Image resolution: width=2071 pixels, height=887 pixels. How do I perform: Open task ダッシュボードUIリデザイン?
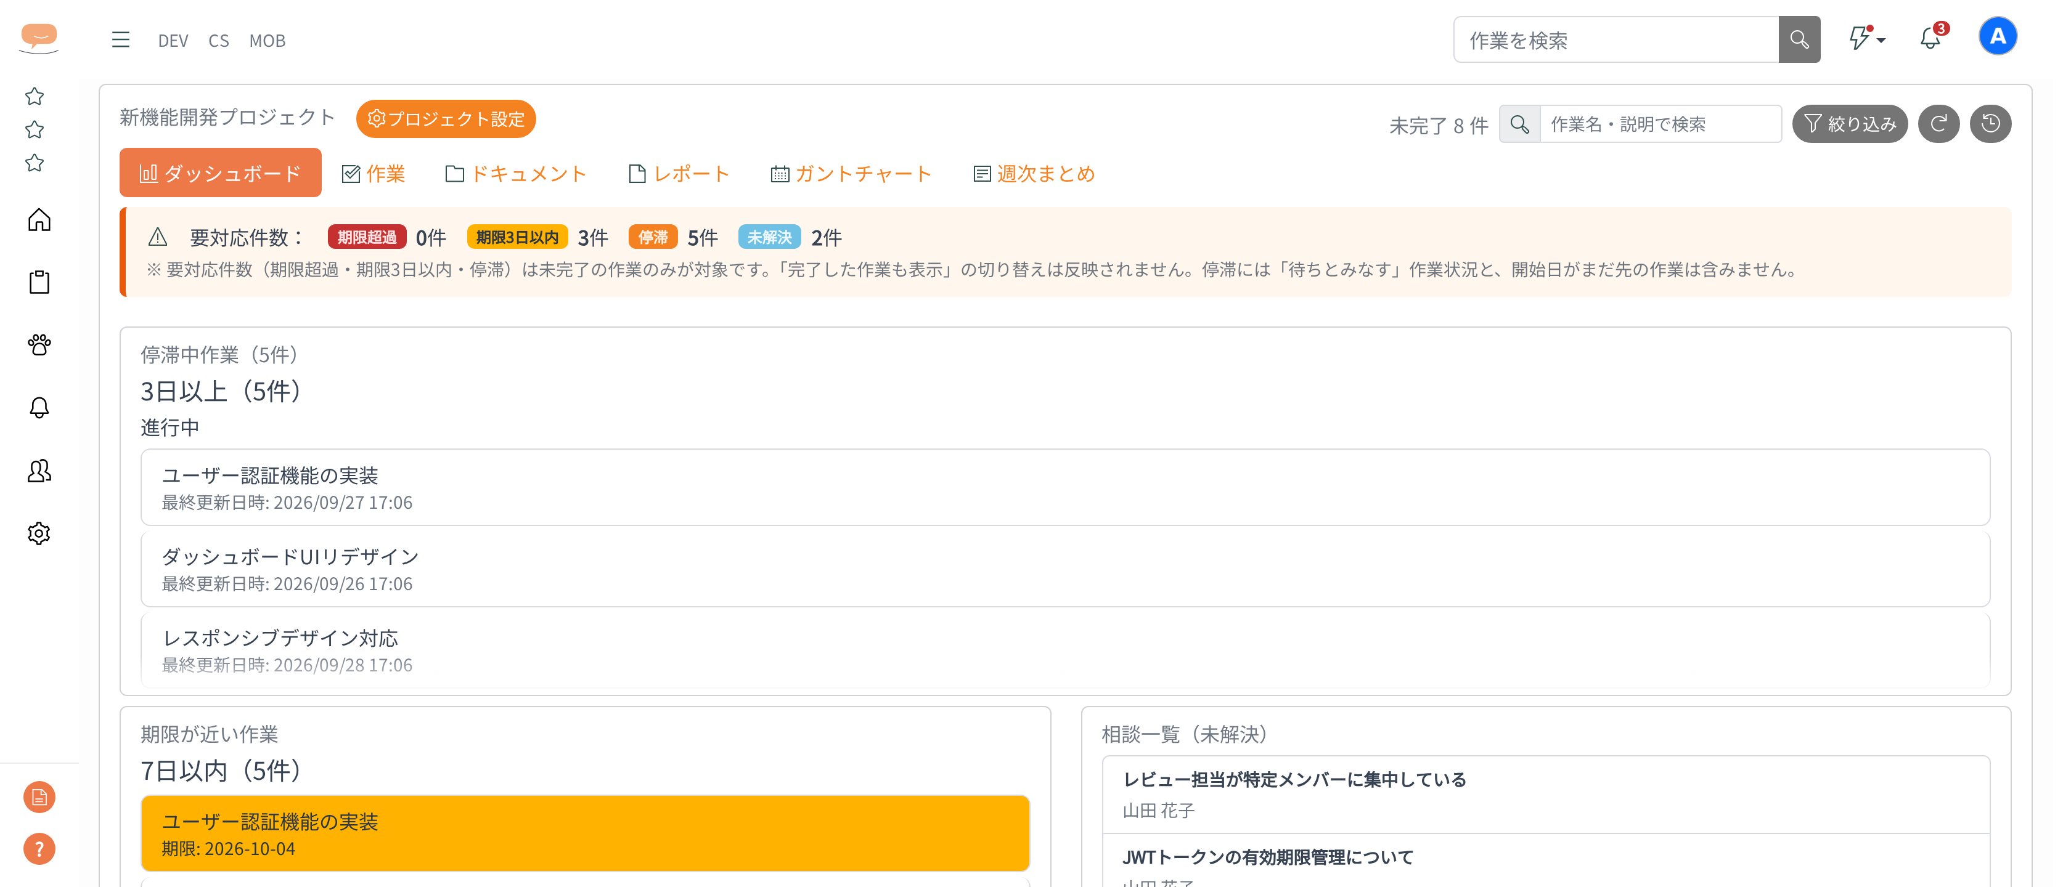point(1065,569)
